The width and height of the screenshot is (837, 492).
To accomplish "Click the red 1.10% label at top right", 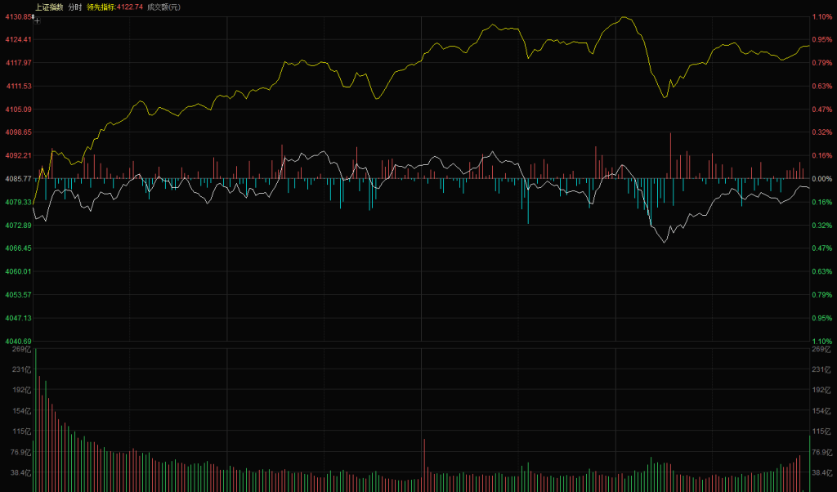I will [x=821, y=16].
